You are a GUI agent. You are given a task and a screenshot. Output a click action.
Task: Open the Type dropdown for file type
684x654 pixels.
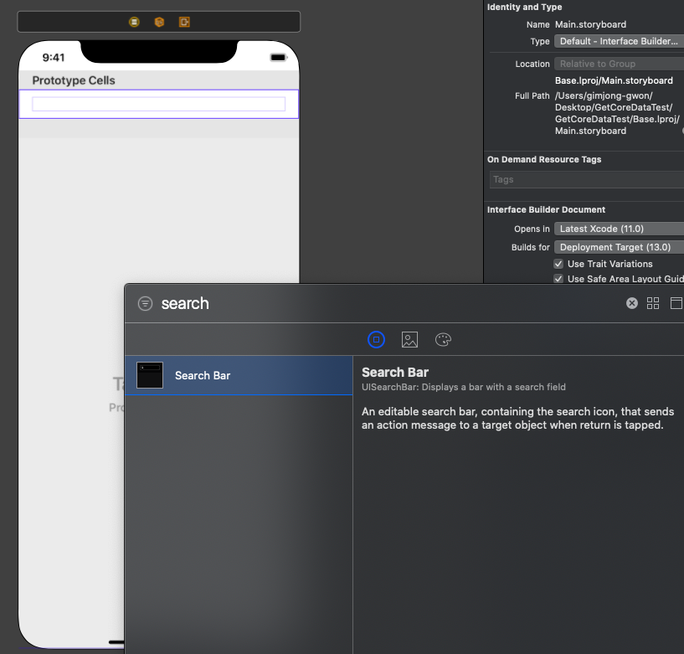(619, 41)
